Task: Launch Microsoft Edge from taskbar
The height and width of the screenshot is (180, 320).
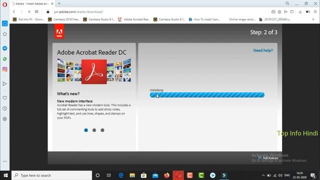Action: 121,175
